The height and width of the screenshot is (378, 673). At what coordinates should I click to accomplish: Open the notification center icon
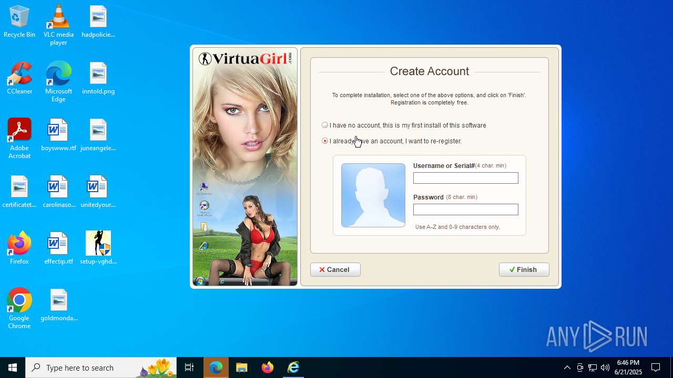(x=656, y=367)
